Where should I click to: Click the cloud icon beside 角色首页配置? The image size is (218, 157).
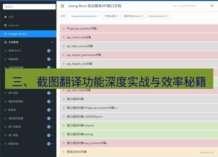pos(5,118)
